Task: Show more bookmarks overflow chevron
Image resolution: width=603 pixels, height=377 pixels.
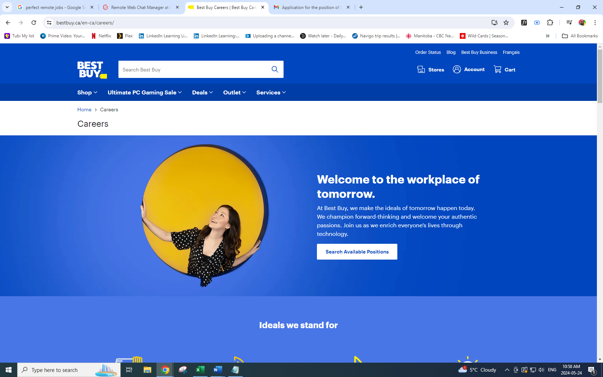Action: pos(547,36)
